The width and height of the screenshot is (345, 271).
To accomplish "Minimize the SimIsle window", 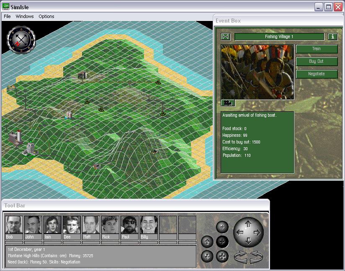I will click(318, 7).
